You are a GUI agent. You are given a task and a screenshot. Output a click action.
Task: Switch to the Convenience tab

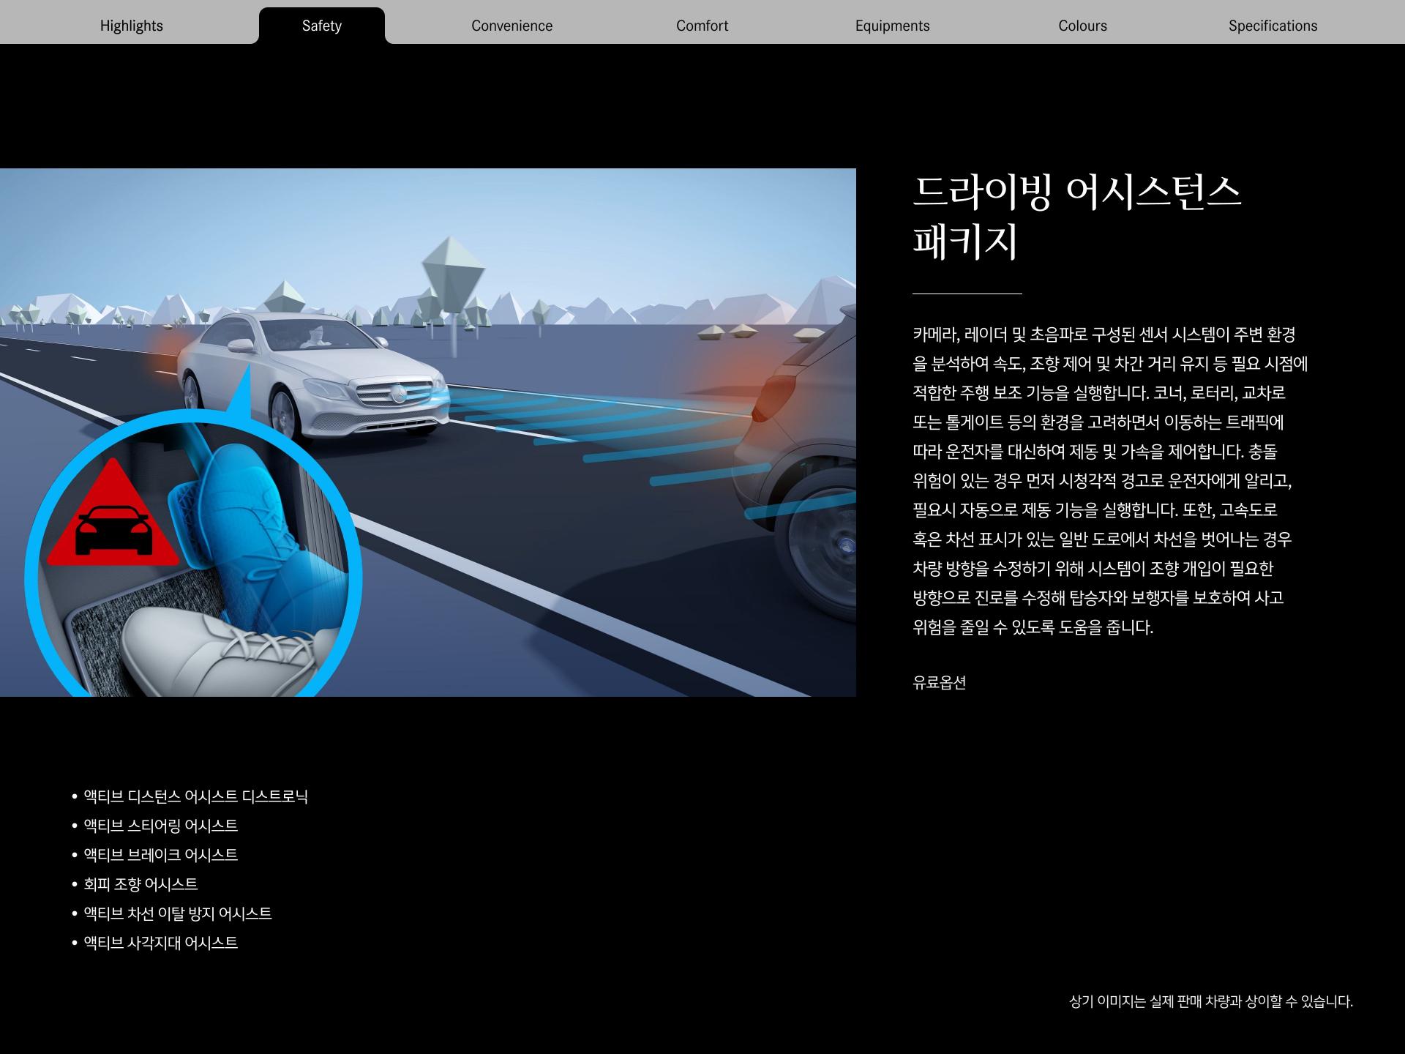512,26
